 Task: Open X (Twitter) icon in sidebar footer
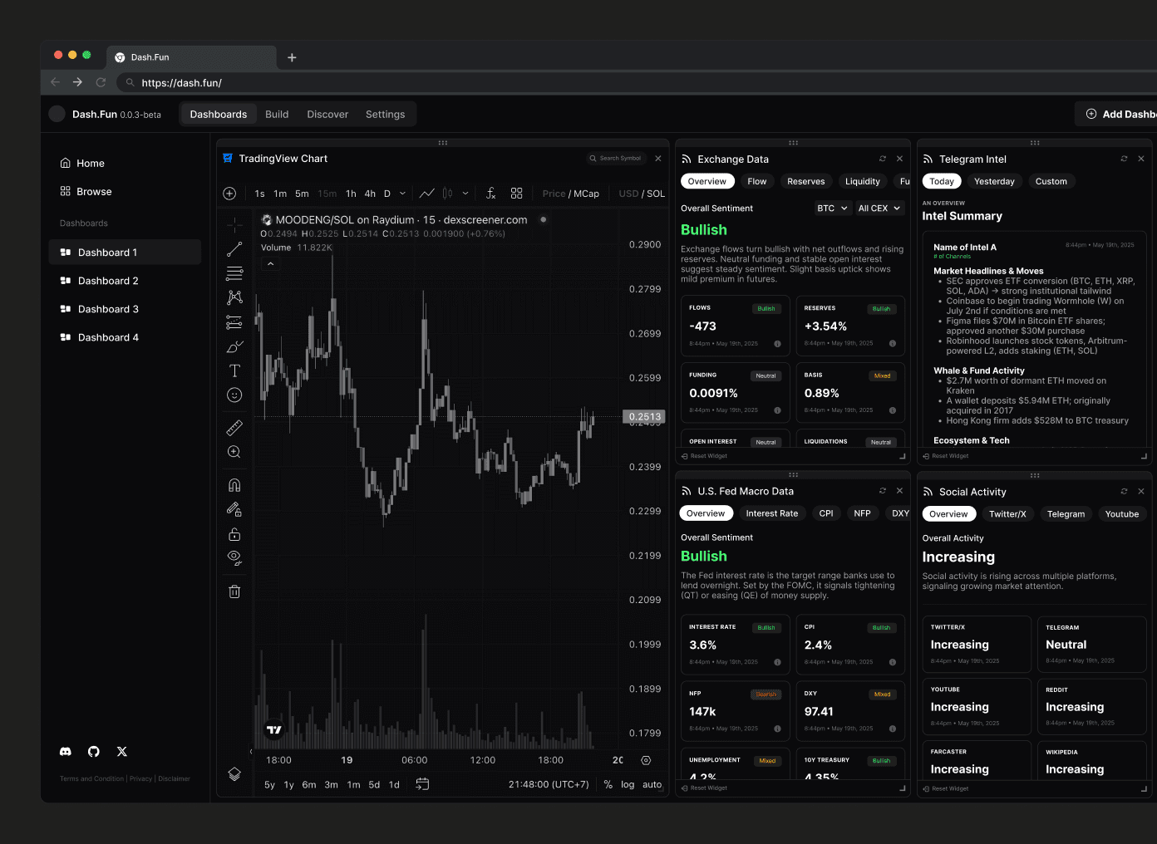point(122,752)
